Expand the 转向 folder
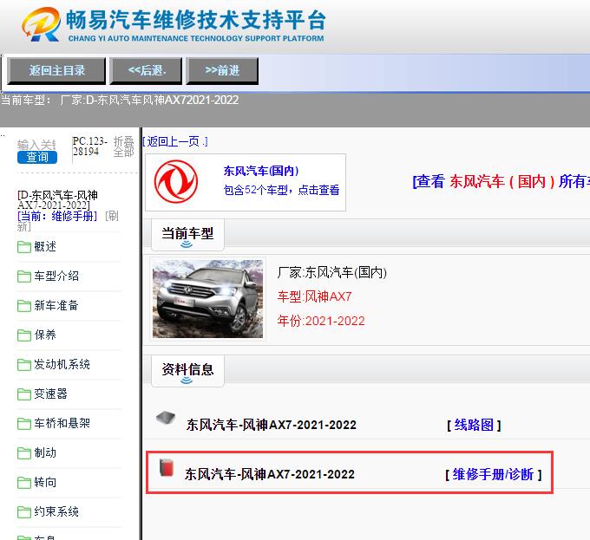 click(x=45, y=482)
